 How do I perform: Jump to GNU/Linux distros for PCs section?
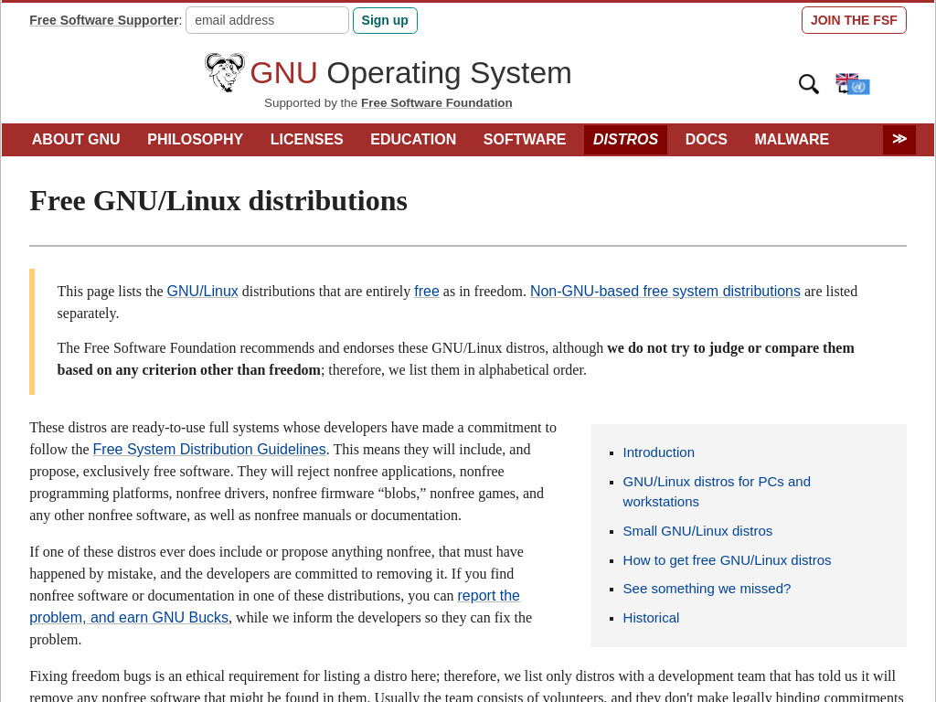pos(717,491)
